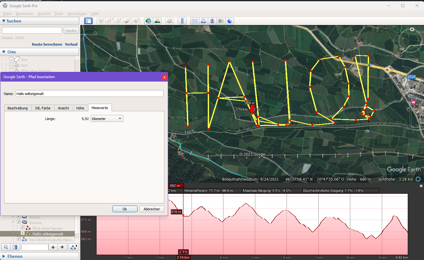424x260 pixels.
Task: Hide the sidebar with toolbar toggle
Action: pyautogui.click(x=88, y=21)
